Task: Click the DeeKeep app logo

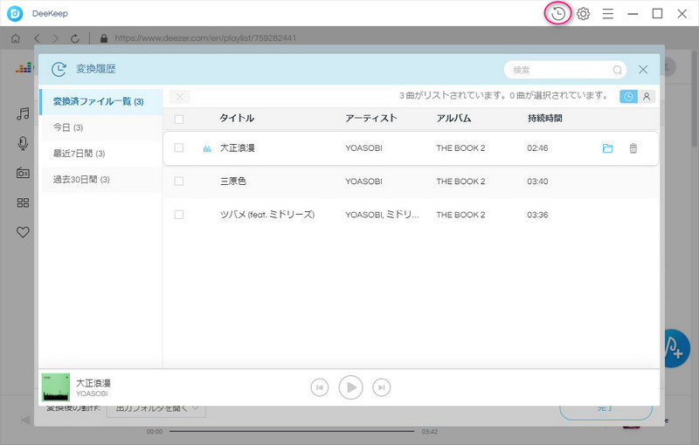Action: (x=15, y=13)
